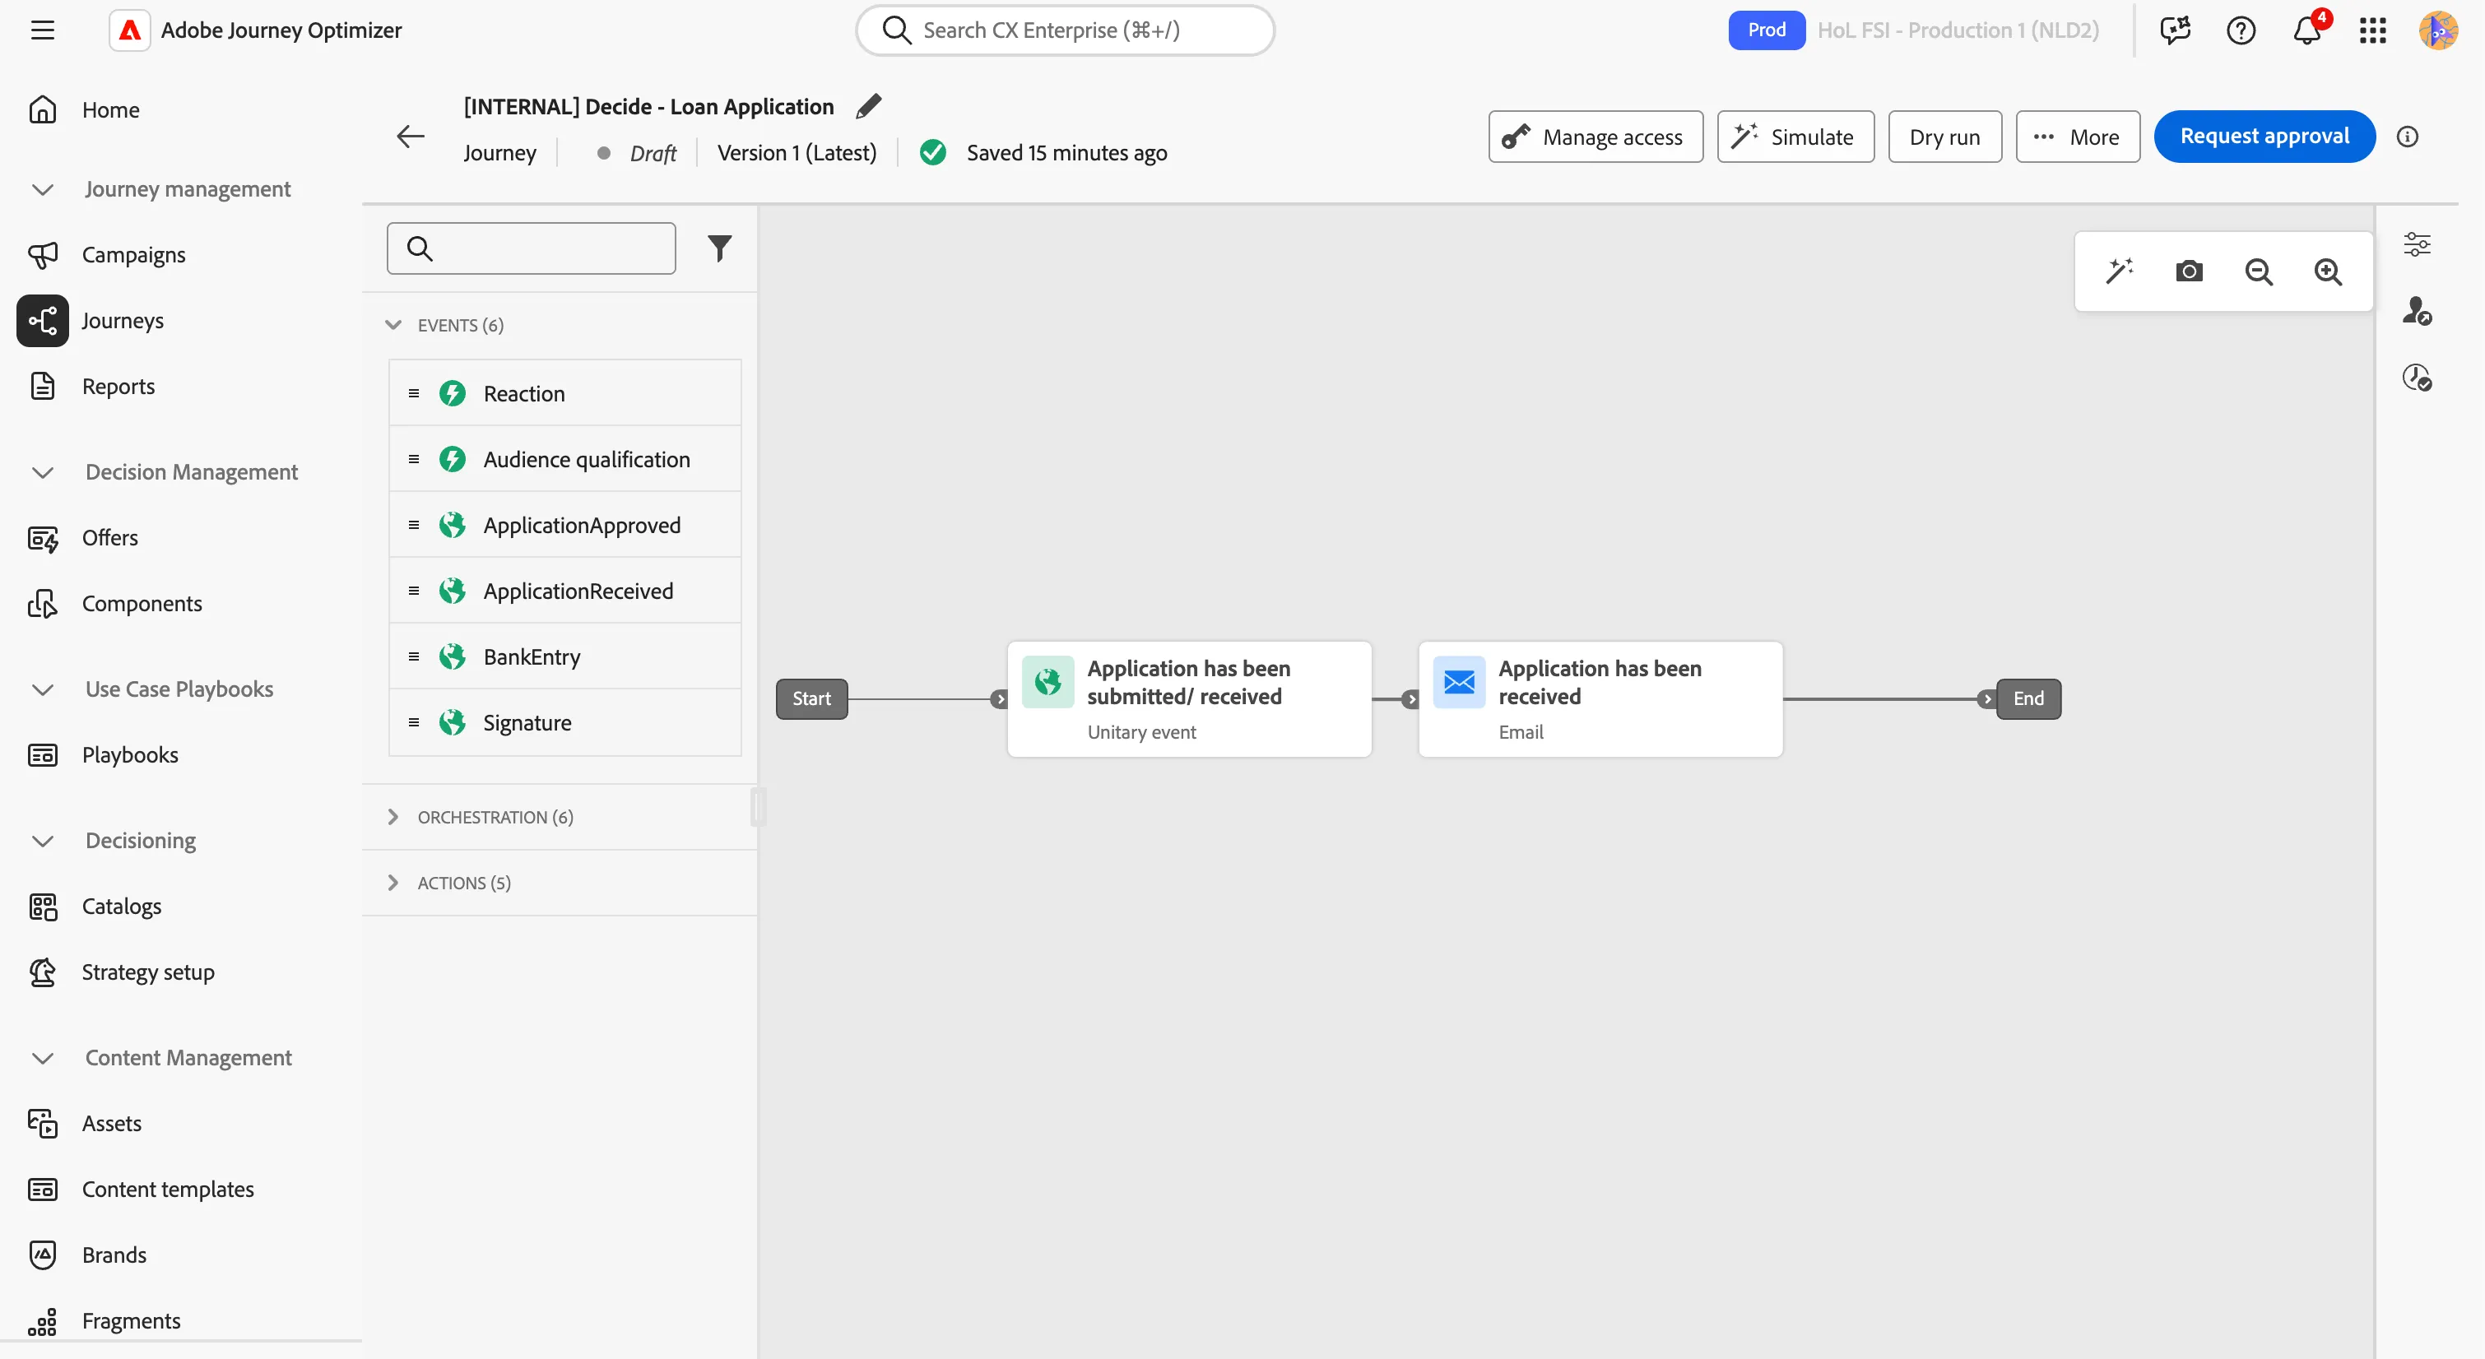Expand the ACTIONS section
This screenshot has width=2485, height=1359.
392,883
